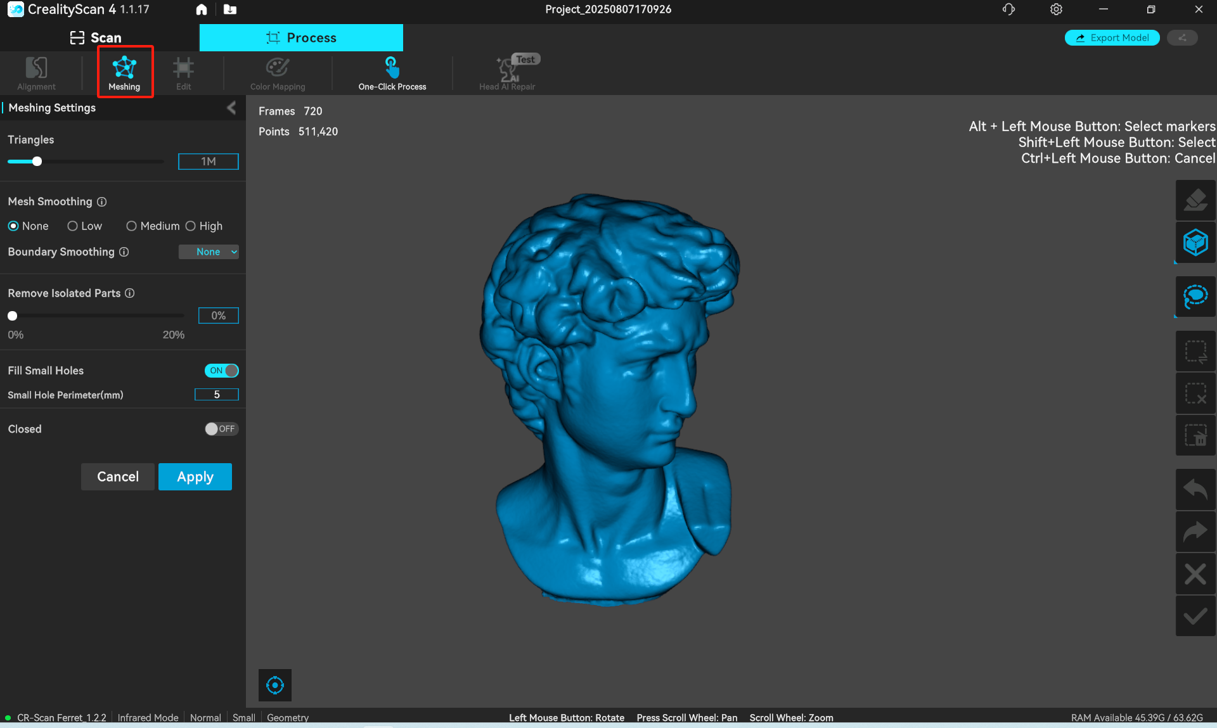Open Head AI Repair tool
The height and width of the screenshot is (728, 1217).
point(507,73)
